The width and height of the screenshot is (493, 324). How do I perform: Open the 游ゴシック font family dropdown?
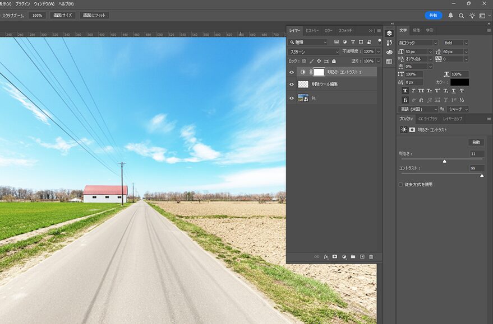(417, 43)
